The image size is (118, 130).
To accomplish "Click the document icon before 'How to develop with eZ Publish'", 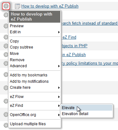I will (18, 6).
